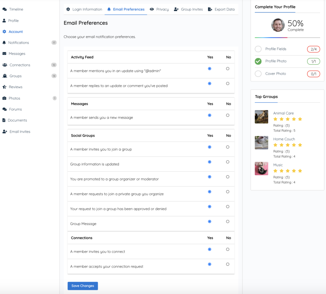The height and width of the screenshot is (294, 326).
Task: Select Yes for accepts your connection request
Action: point(209,264)
